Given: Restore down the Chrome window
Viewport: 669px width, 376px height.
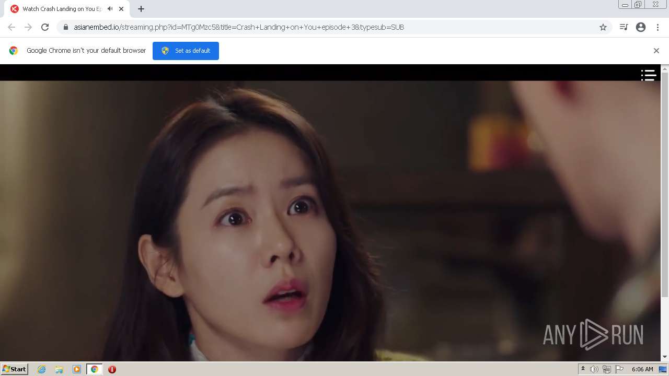Looking at the screenshot, I should (638, 5).
